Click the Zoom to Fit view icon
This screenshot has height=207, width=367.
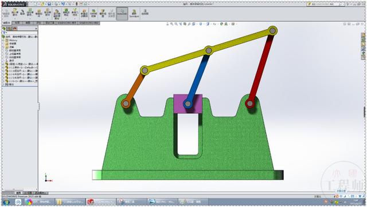click(x=168, y=24)
